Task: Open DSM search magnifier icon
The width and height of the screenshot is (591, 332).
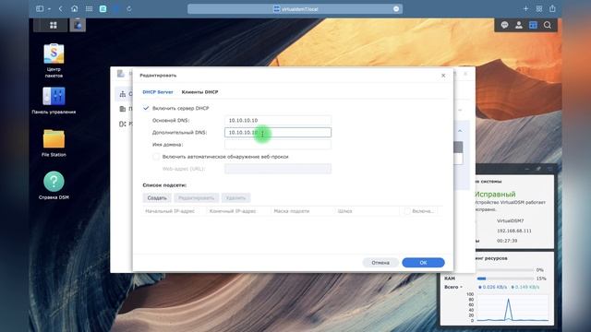Action: pos(548,25)
